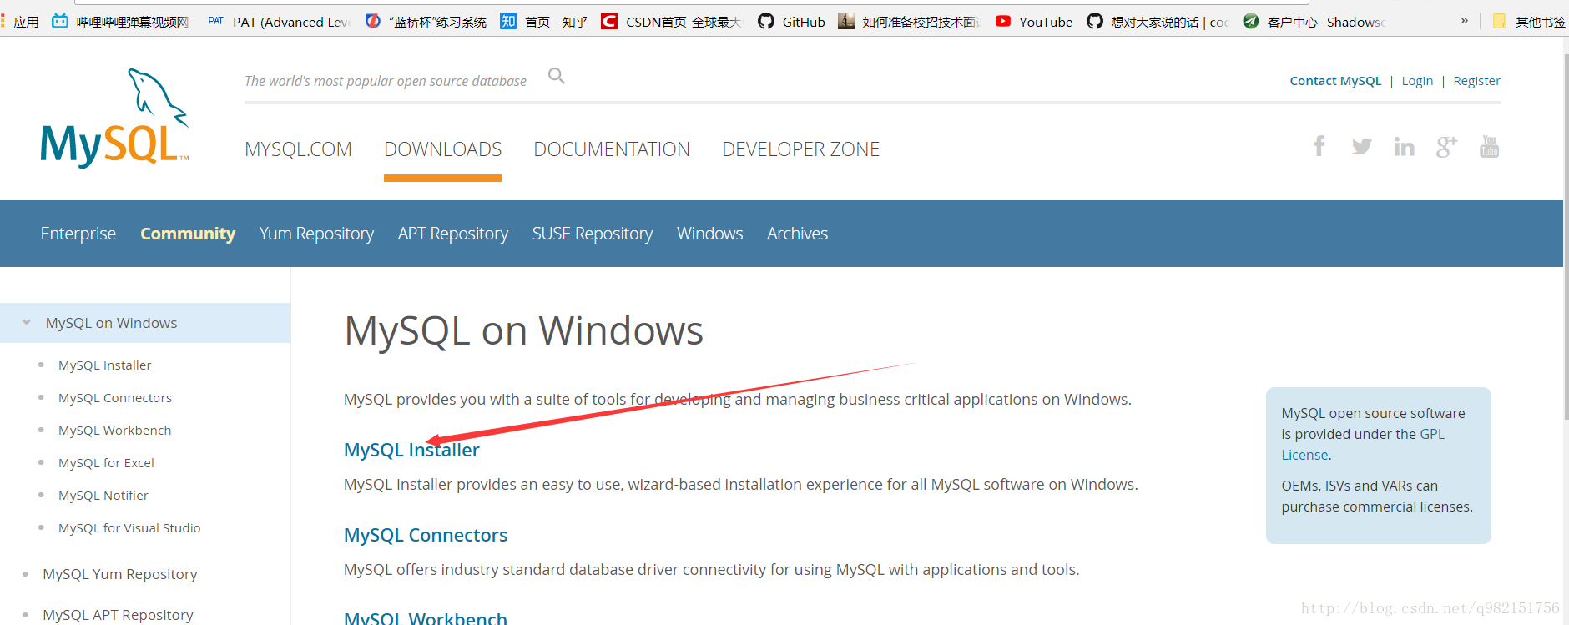
Task: Open the 蓝桥杯 practice system bookmark
Action: click(426, 22)
